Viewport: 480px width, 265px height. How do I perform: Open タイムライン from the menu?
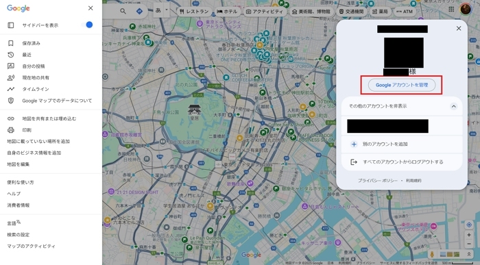[36, 89]
